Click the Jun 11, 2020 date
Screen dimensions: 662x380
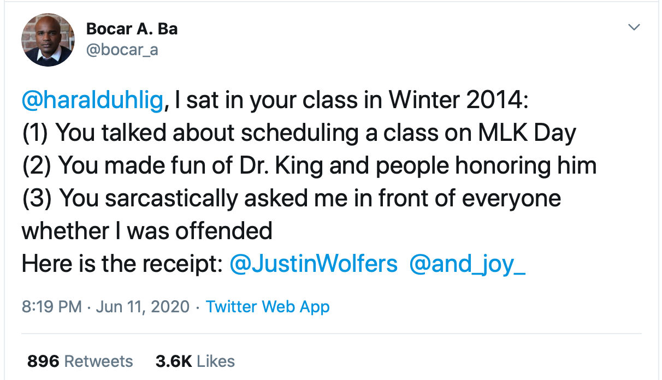pyautogui.click(x=143, y=307)
